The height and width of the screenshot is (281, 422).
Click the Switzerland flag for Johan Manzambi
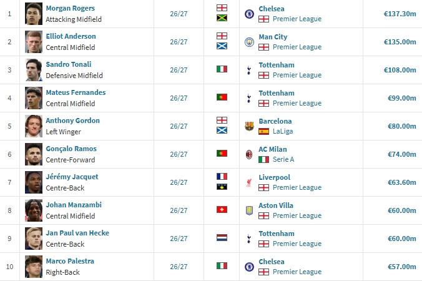tap(222, 209)
